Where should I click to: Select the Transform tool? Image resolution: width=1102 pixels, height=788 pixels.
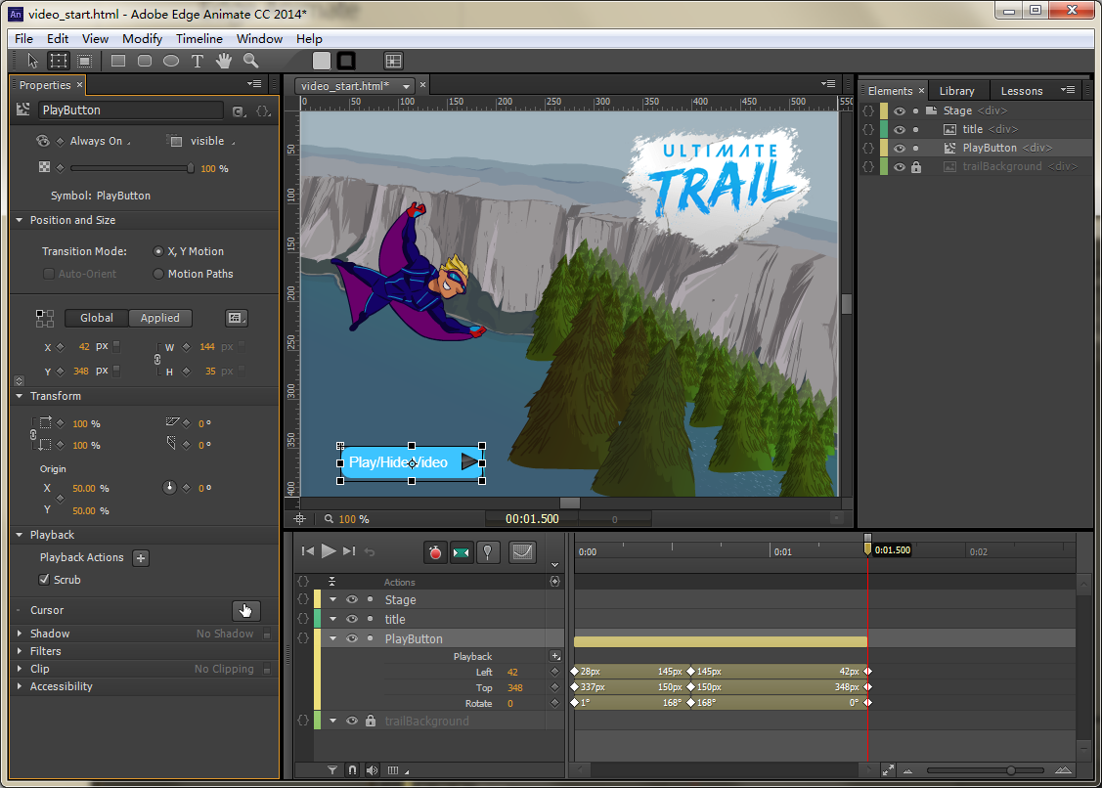[59, 62]
